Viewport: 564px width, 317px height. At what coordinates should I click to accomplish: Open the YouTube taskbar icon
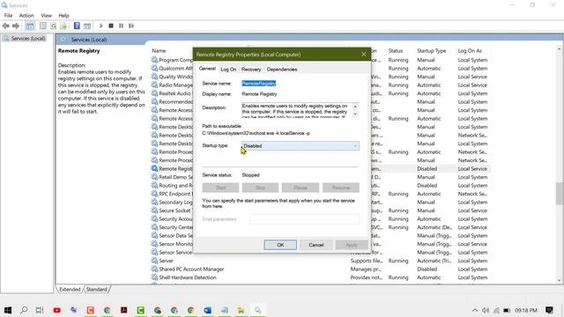[x=56, y=310]
